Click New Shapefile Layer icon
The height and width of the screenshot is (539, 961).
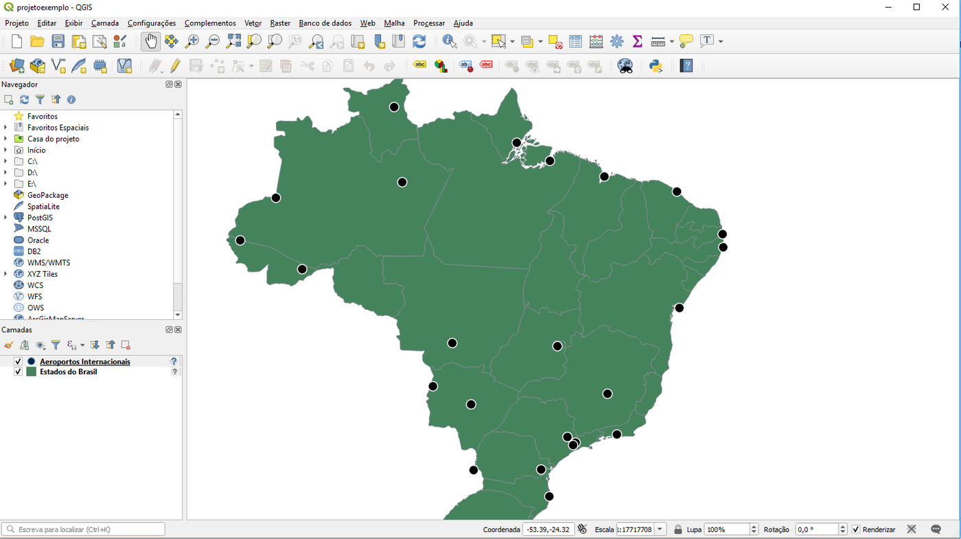59,66
